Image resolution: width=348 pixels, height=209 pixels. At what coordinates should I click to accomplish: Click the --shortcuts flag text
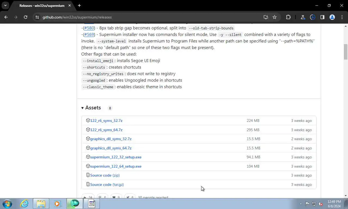click(94, 67)
